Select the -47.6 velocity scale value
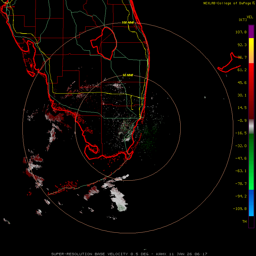Viewport: 256px width, 256px height. pos(241,158)
